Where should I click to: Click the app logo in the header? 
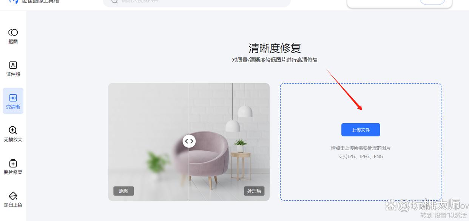point(13,2)
